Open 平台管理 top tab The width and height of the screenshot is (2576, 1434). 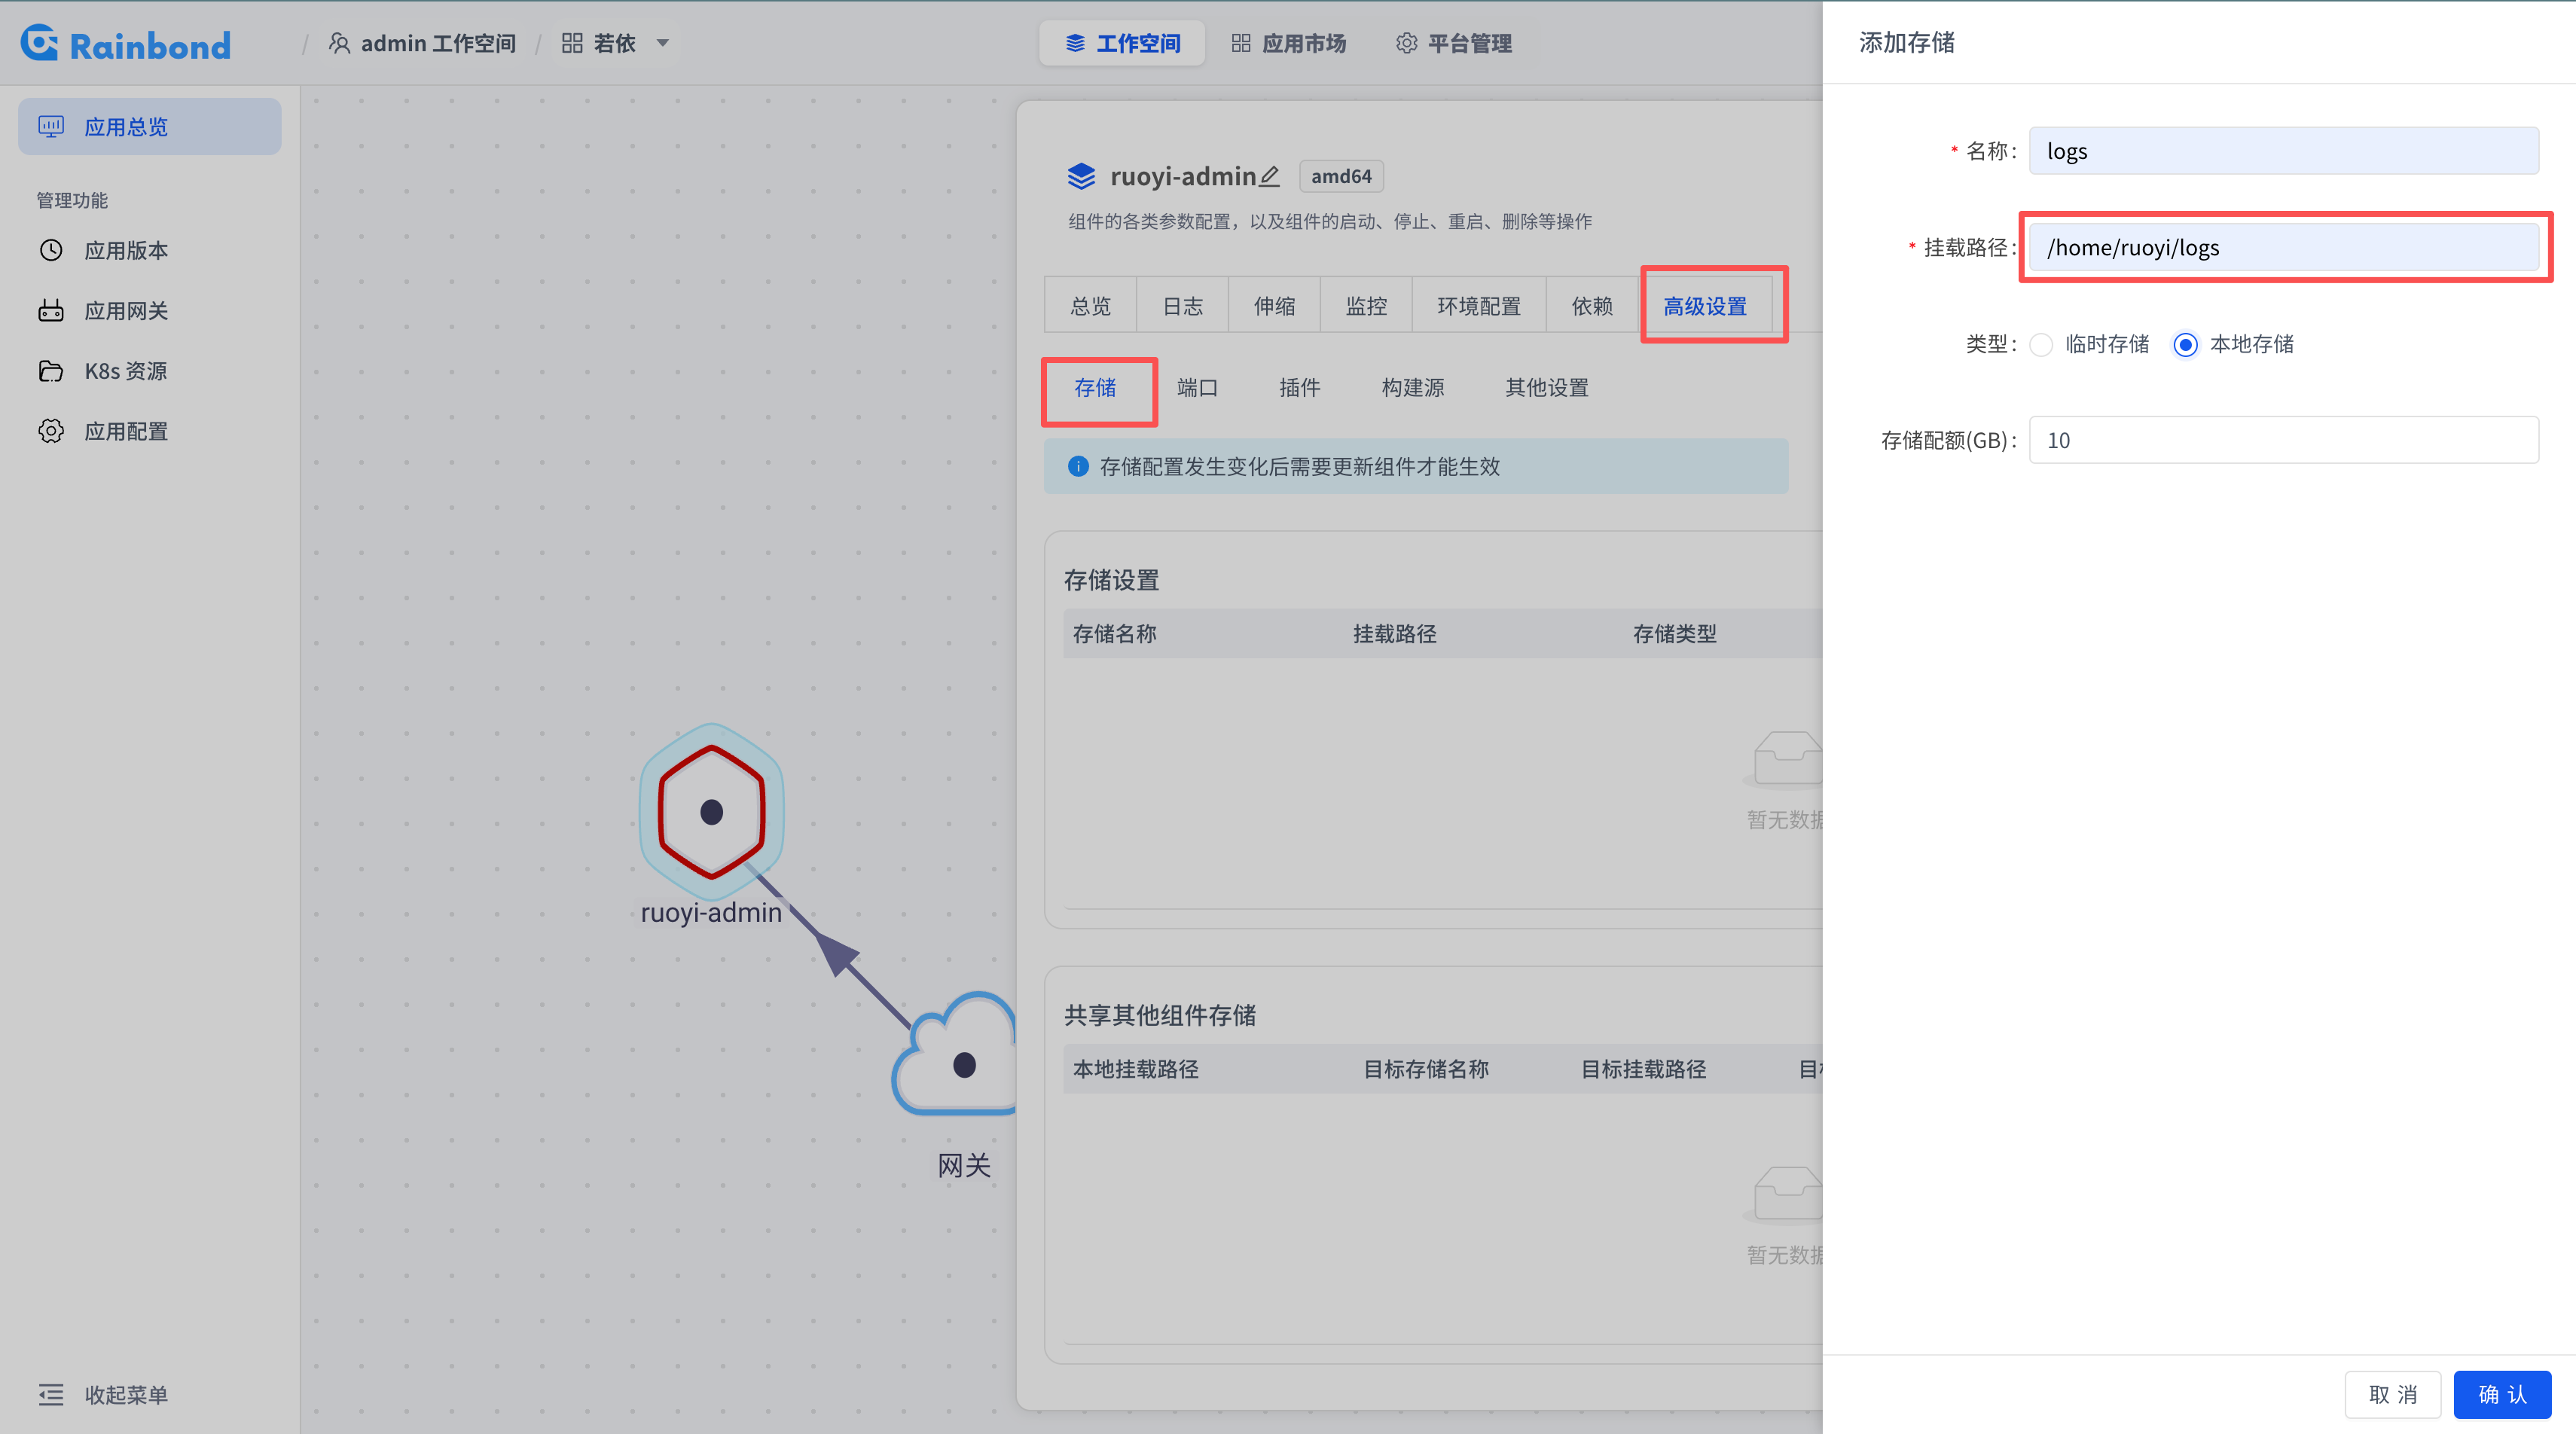point(1454,43)
